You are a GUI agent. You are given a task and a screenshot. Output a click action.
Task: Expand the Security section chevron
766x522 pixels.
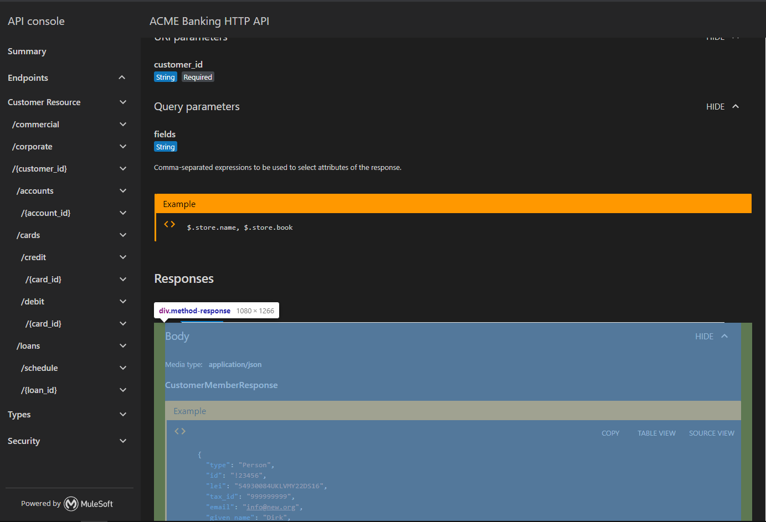coord(123,441)
